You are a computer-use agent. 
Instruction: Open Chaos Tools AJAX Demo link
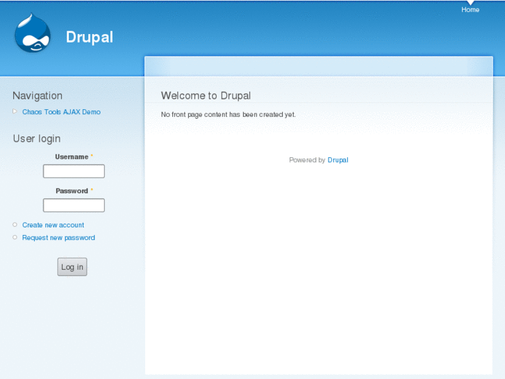[61, 112]
